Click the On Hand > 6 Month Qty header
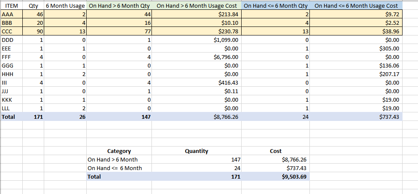The image size is (418, 194). pos(119,6)
